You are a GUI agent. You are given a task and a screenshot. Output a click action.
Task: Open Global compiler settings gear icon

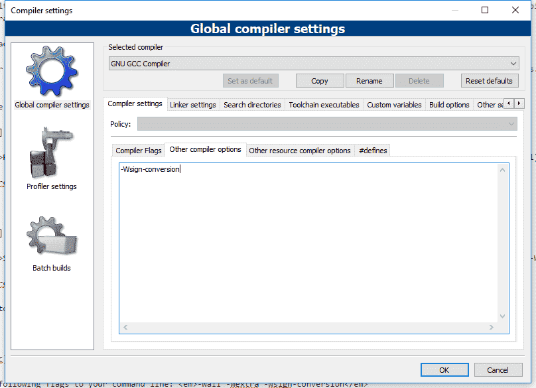tap(52, 71)
